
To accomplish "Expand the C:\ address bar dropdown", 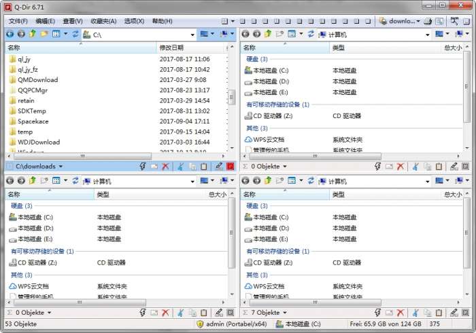I will pyautogui.click(x=192, y=35).
